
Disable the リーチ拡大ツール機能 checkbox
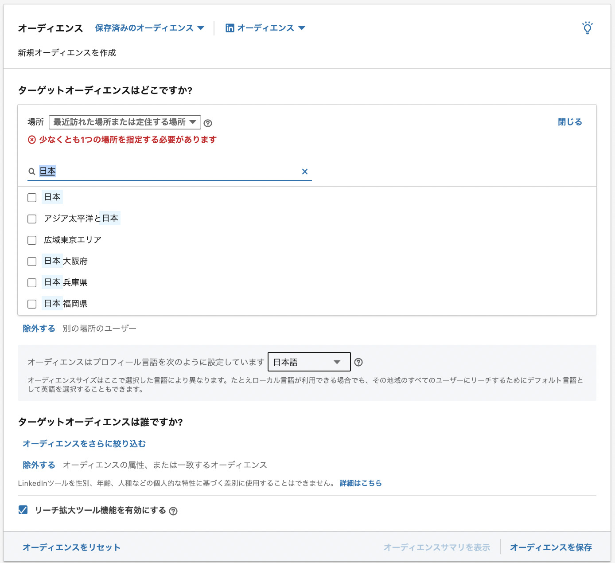pos(23,510)
